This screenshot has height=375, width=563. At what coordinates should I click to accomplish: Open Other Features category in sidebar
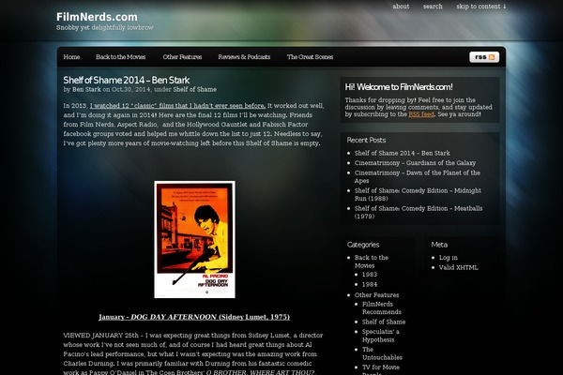coord(376,295)
